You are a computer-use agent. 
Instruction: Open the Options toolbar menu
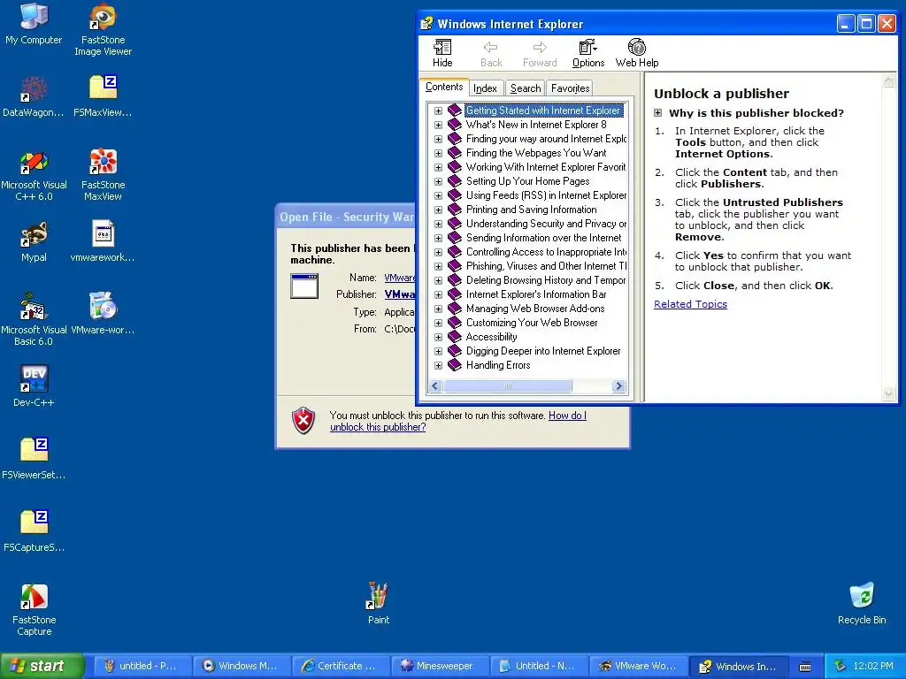click(588, 53)
